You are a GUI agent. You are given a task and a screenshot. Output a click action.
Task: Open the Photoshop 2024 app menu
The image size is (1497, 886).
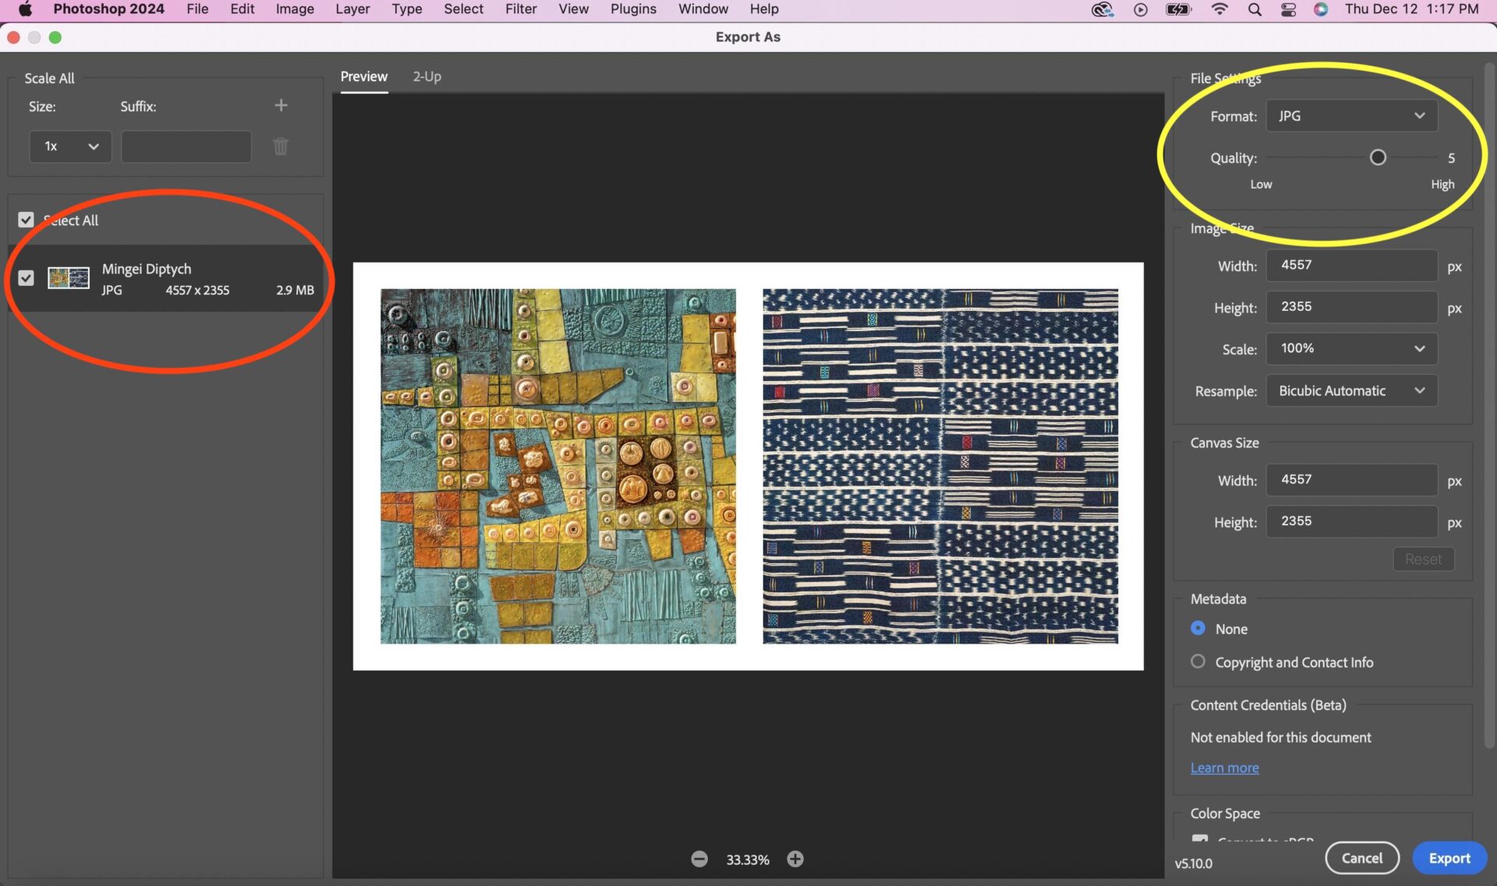[108, 9]
